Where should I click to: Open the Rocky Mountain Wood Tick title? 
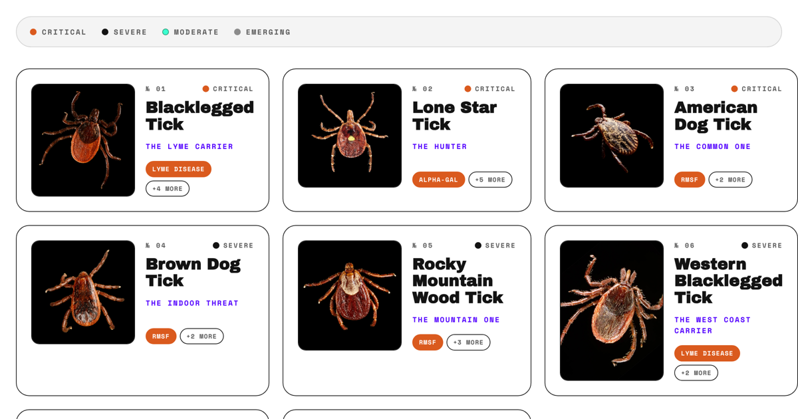tap(458, 281)
